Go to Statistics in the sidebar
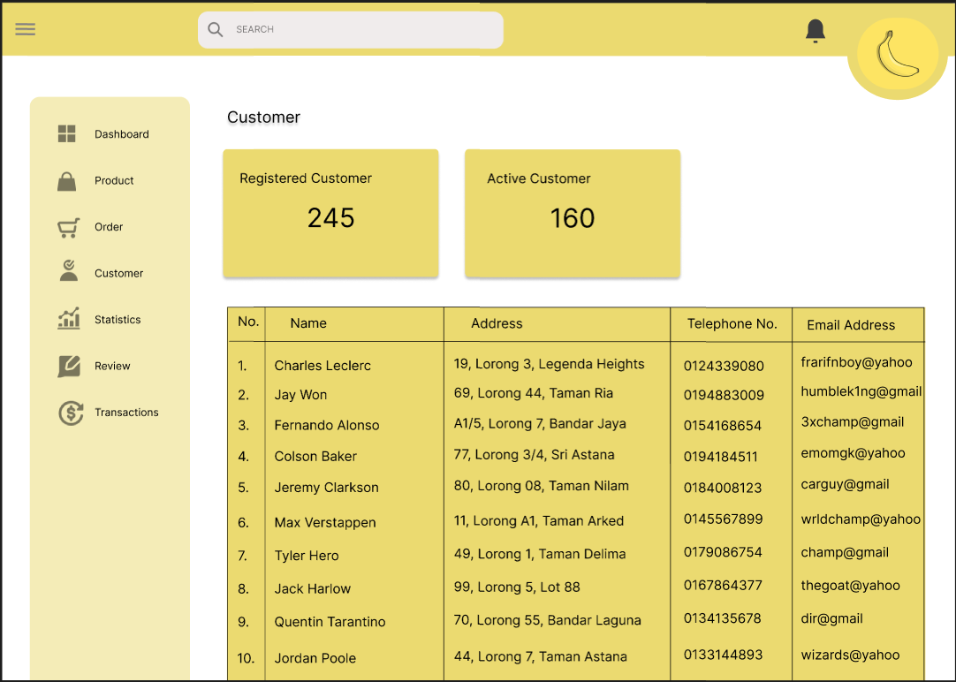This screenshot has width=956, height=682. 118,320
